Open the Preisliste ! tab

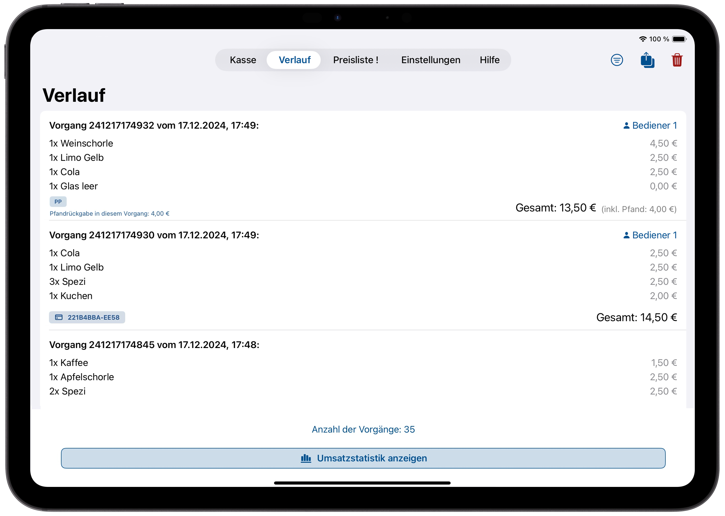click(x=356, y=60)
